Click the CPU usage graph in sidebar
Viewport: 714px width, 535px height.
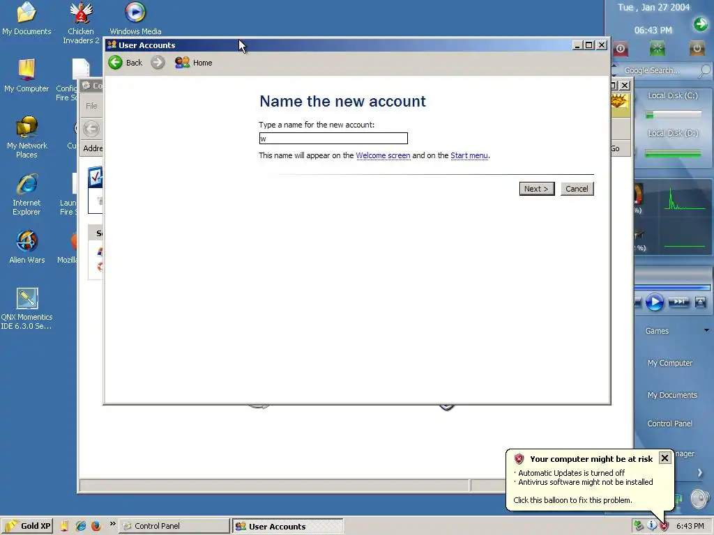(685, 199)
